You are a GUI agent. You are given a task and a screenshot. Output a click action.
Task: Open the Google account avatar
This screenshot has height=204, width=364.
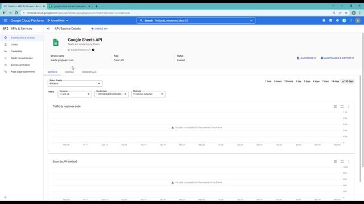(358, 20)
